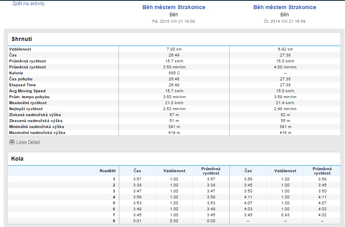
Task: Click the Avg Moving Speed row label
Action: pos(27,91)
